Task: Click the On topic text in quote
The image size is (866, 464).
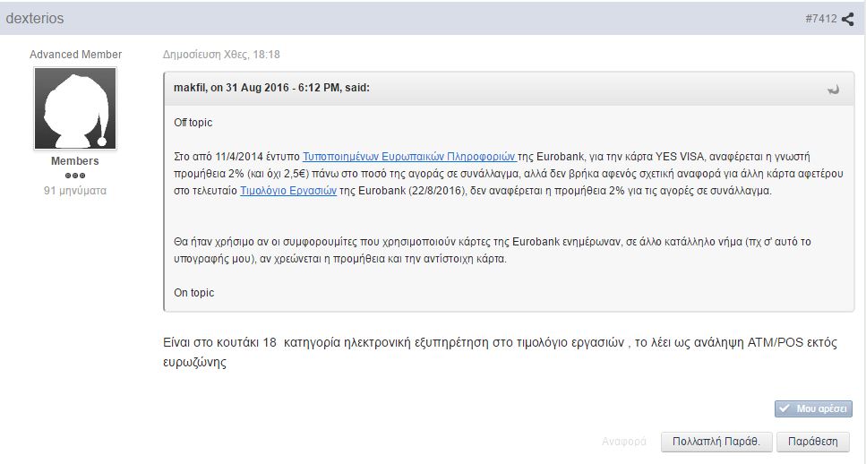Action: click(x=193, y=293)
